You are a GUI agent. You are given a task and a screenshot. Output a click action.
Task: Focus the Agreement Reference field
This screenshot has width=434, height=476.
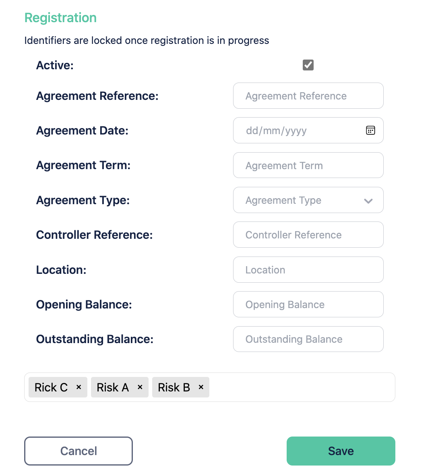(308, 96)
